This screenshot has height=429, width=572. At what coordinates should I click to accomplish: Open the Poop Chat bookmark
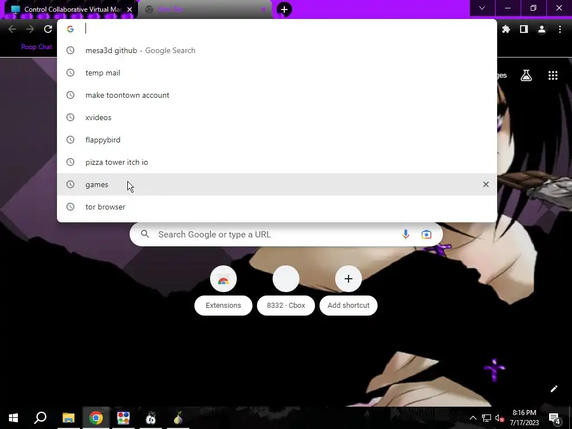(36, 47)
